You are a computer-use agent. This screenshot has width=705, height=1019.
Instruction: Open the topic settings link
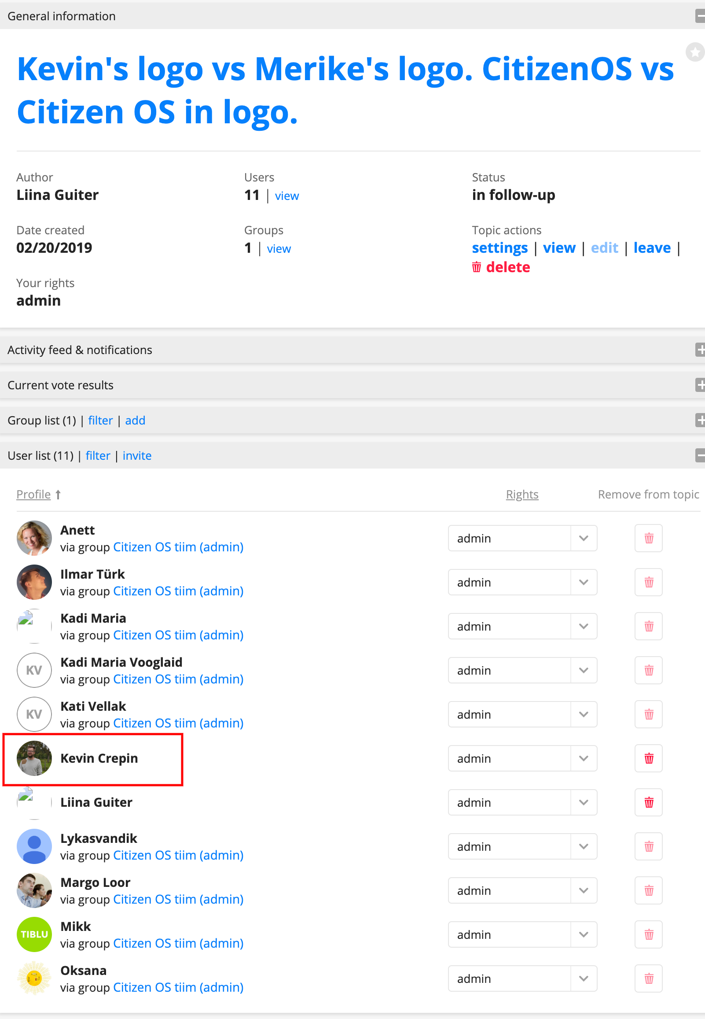pos(499,248)
